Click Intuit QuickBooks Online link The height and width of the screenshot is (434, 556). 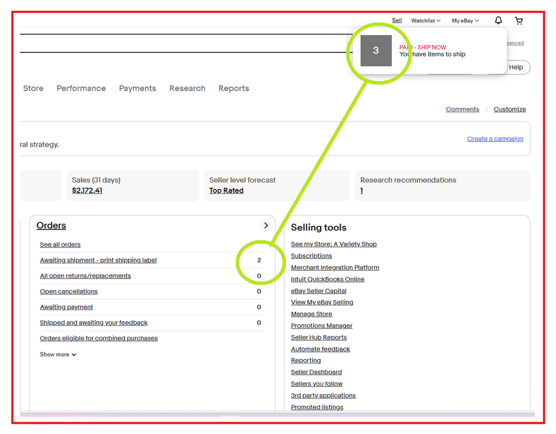pyautogui.click(x=327, y=279)
